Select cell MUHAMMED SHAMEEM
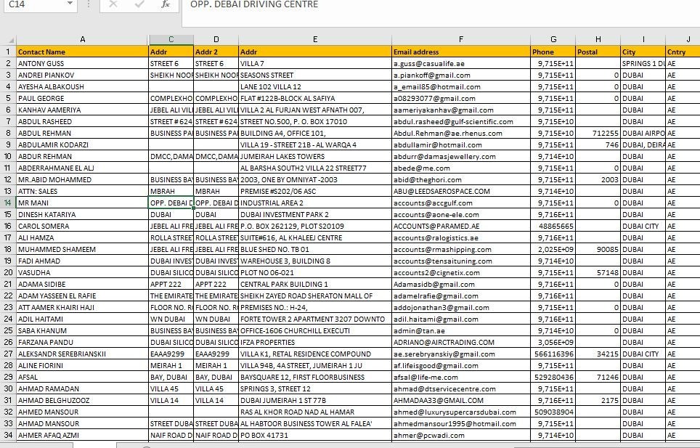 (83, 249)
